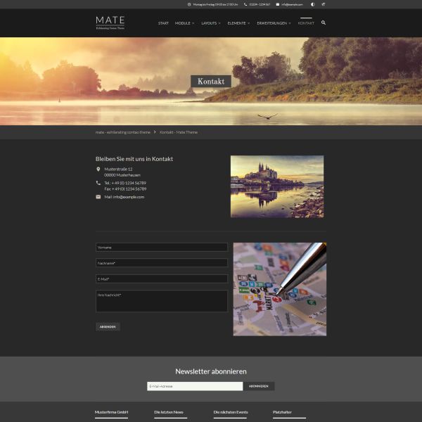Image resolution: width=422 pixels, height=422 pixels.
Task: Click the mail envelope icon beside Mail address
Action: pos(98,197)
